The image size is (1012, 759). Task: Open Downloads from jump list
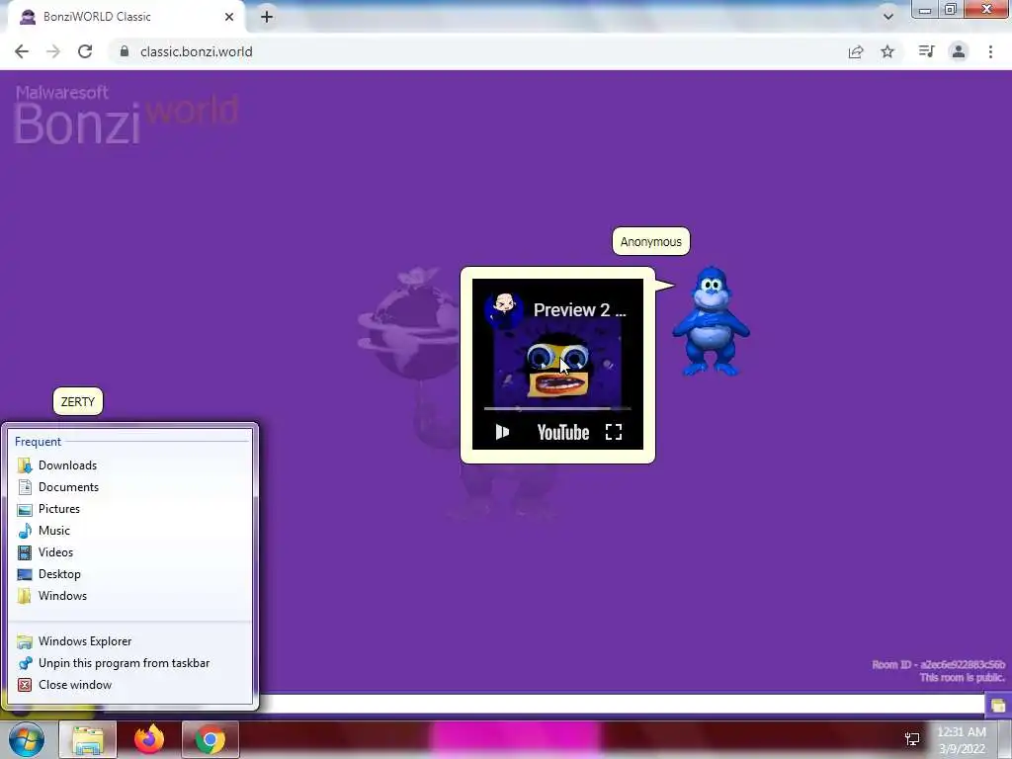coord(131,465)
